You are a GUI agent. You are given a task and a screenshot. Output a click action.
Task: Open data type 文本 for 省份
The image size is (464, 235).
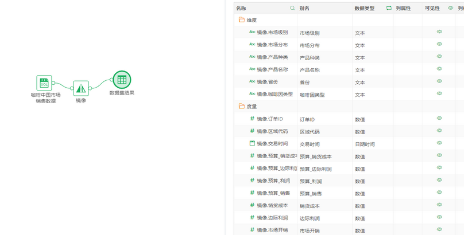pyautogui.click(x=360, y=83)
